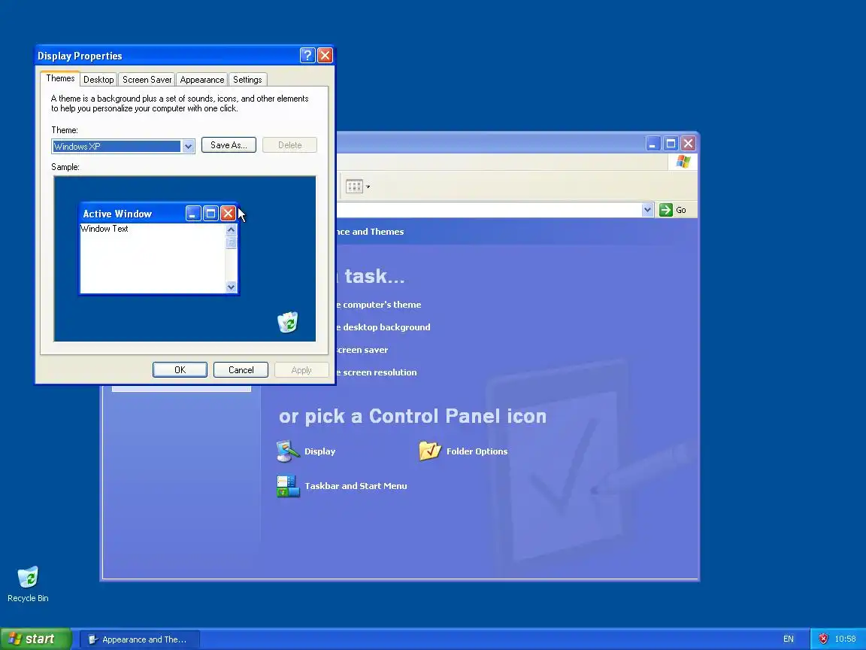This screenshot has width=866, height=650.
Task: Open the address bar dropdown arrow
Action: pyautogui.click(x=648, y=209)
